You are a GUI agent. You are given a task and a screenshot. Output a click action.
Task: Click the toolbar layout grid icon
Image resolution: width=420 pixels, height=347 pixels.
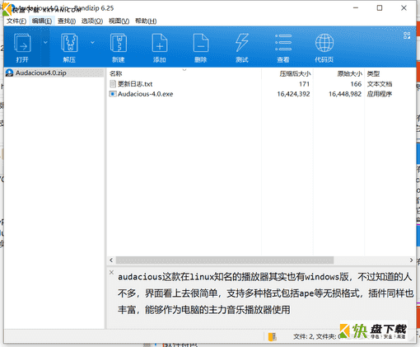pyautogui.click(x=407, y=35)
